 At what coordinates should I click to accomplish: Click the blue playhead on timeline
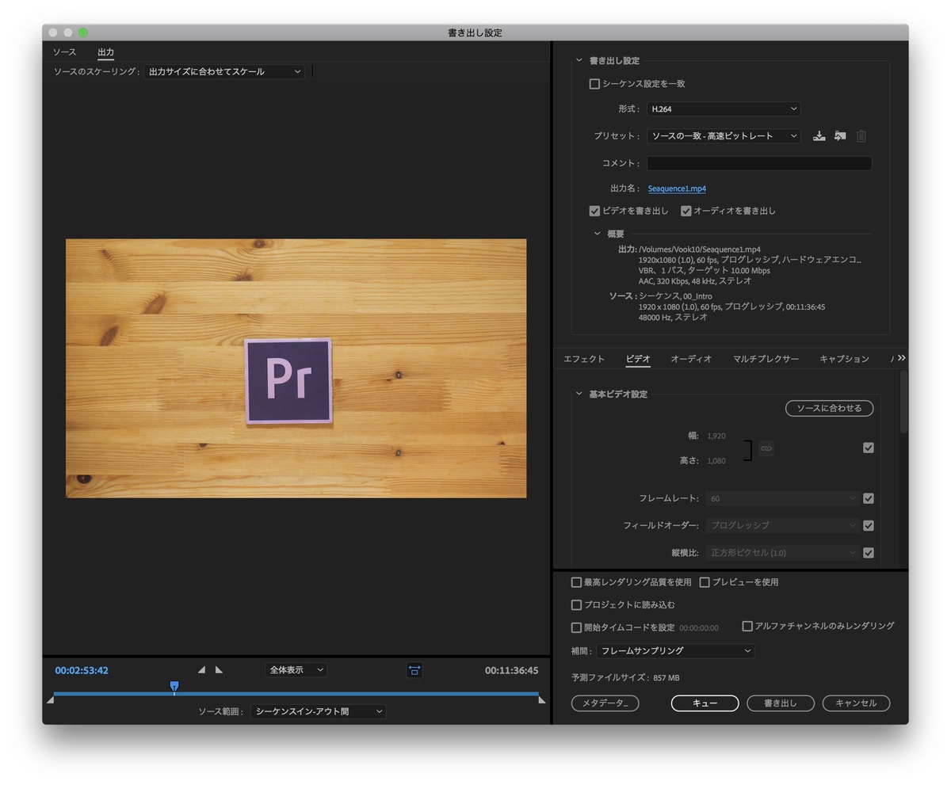click(x=174, y=687)
